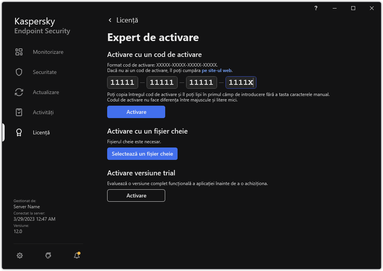The height and width of the screenshot is (271, 383).
Task: Click the first activation code field
Action: (x=122, y=82)
